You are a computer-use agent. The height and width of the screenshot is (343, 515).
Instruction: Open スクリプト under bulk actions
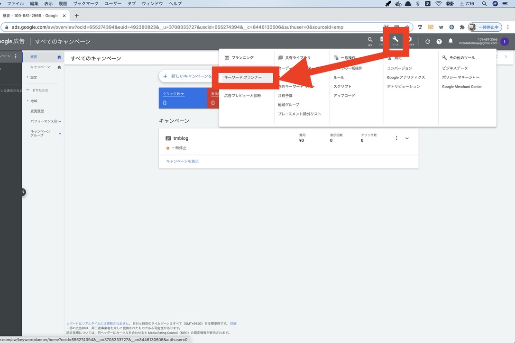(x=342, y=86)
